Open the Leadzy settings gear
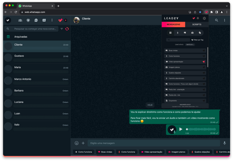This screenshot has height=161, width=233. tap(204, 18)
